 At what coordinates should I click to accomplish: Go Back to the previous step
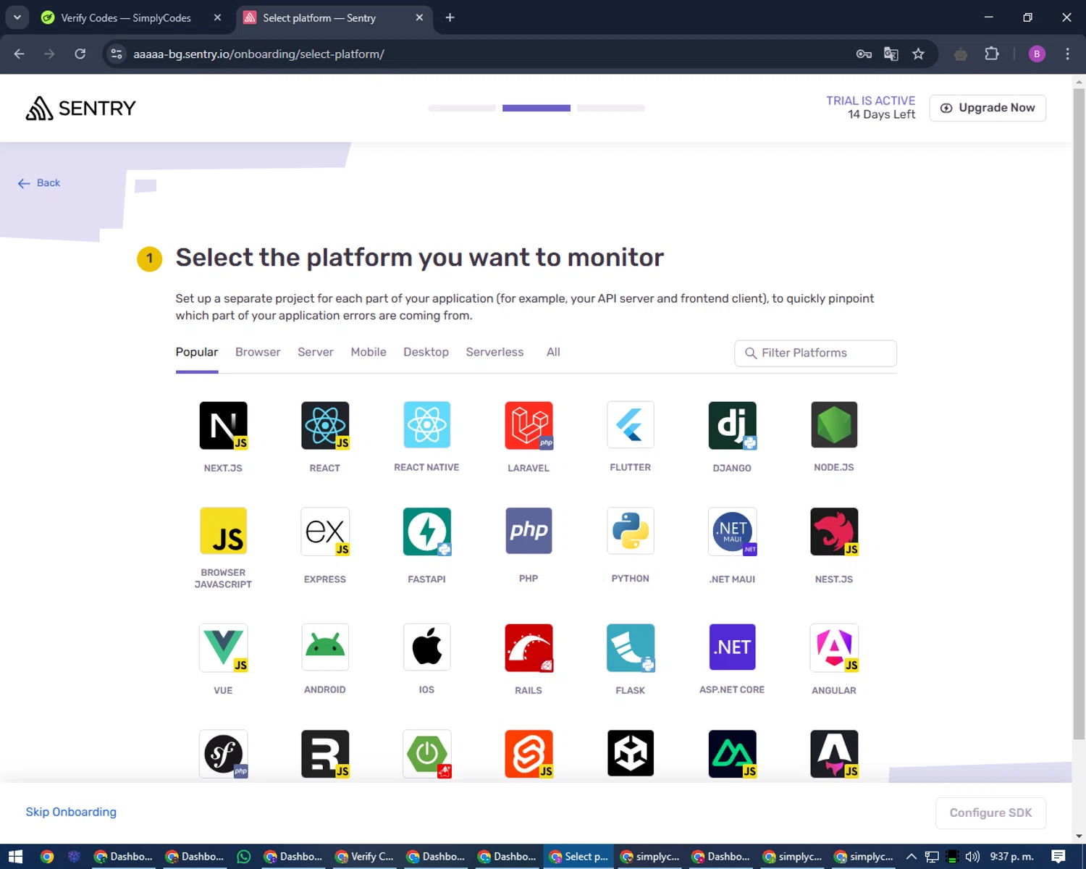click(x=39, y=183)
